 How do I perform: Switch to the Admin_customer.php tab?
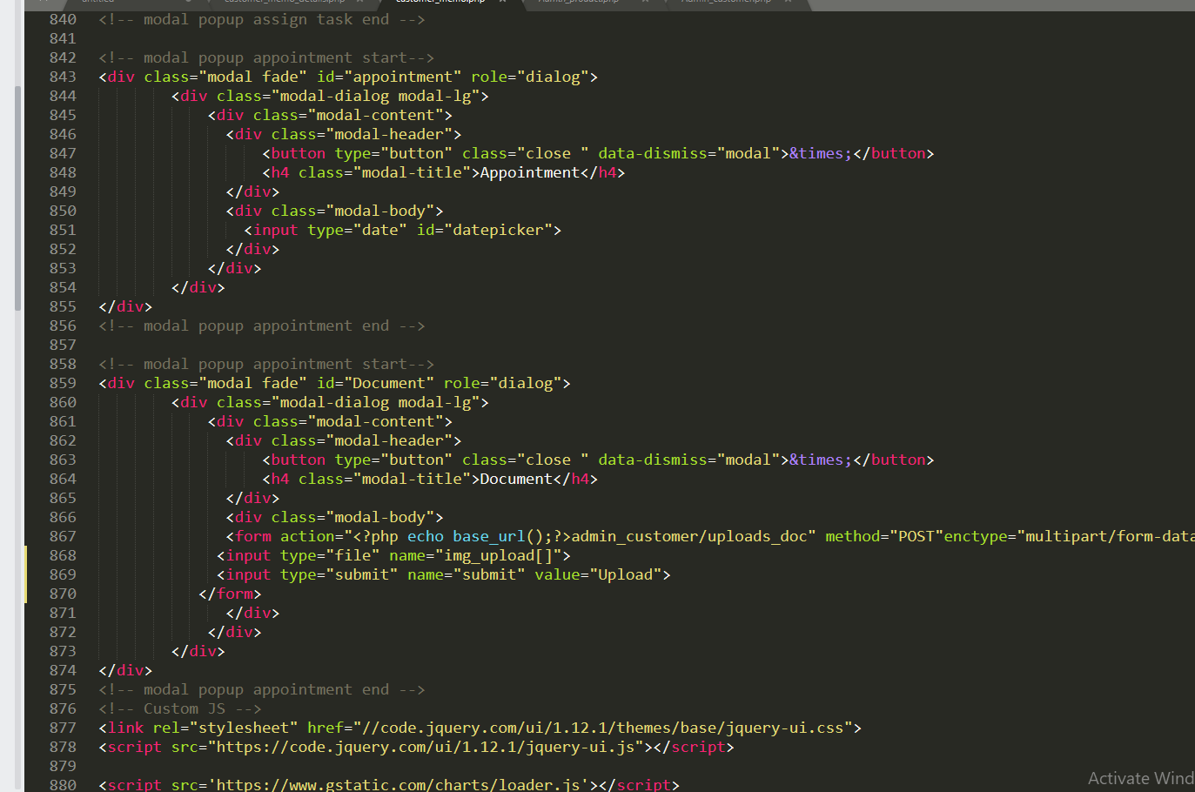(x=726, y=2)
